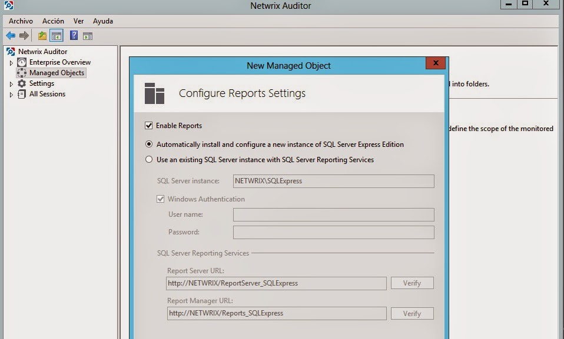
Task: Click Verify next to Report Server URL
Action: [x=412, y=283]
